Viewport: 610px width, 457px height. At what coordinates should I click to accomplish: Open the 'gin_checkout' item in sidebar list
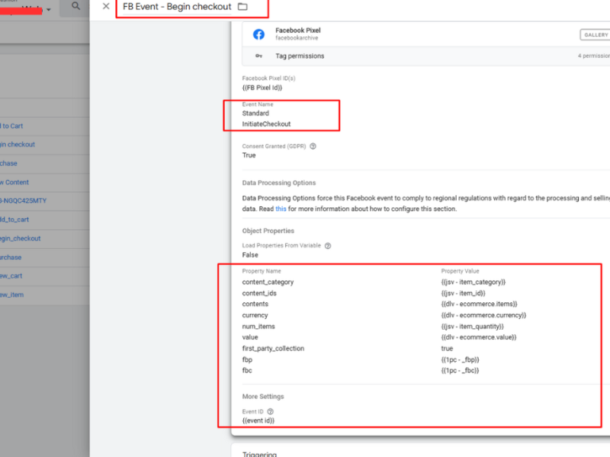pyautogui.click(x=21, y=238)
